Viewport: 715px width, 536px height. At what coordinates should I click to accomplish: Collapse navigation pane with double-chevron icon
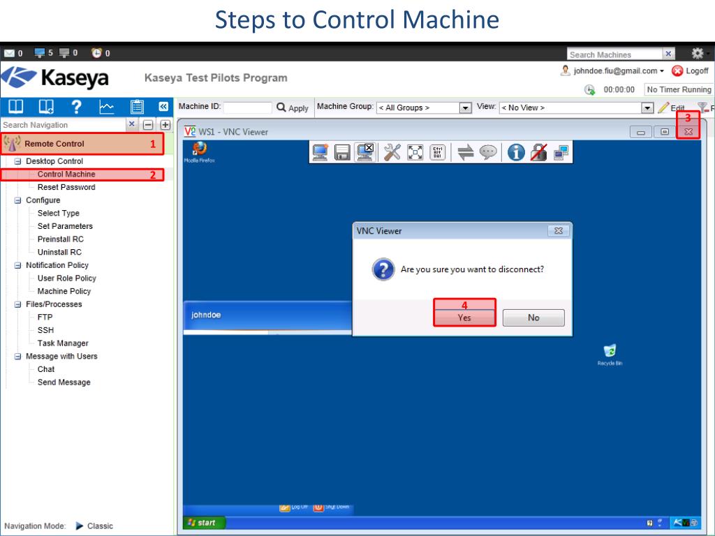click(163, 107)
